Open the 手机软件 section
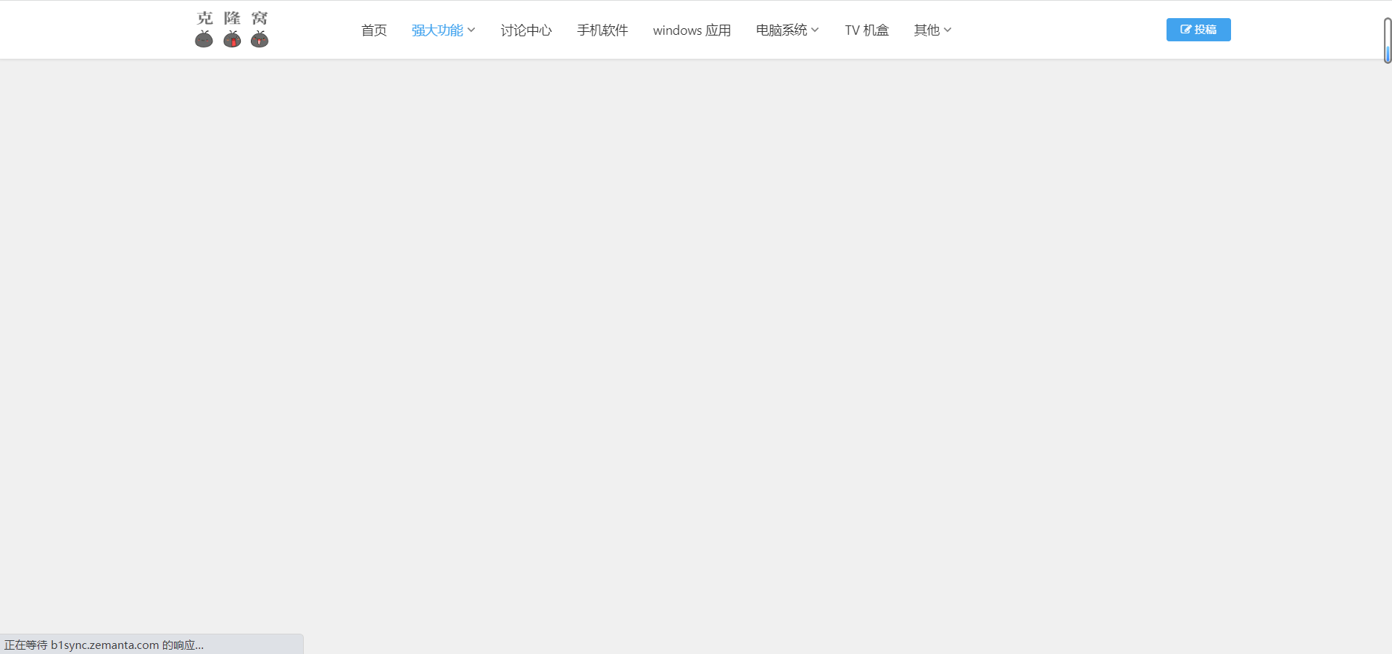 coord(602,30)
